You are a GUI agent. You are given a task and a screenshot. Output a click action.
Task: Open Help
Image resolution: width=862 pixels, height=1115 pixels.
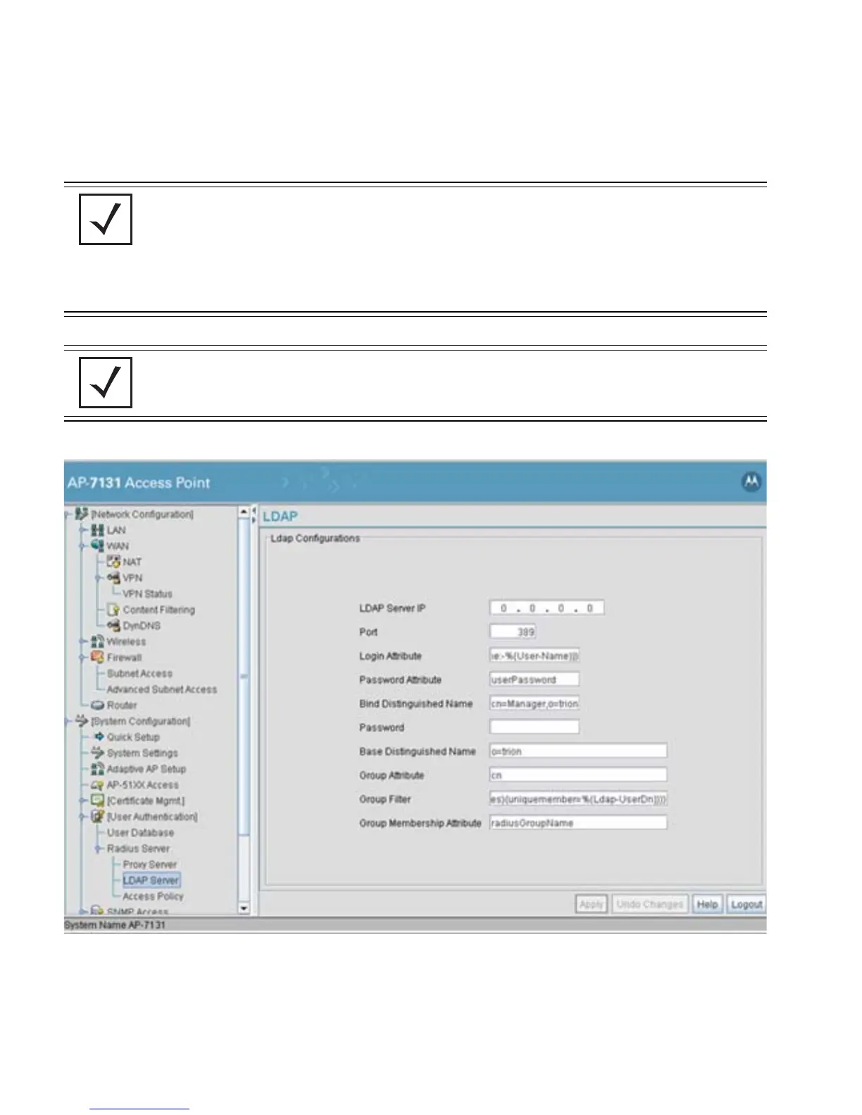(x=707, y=905)
